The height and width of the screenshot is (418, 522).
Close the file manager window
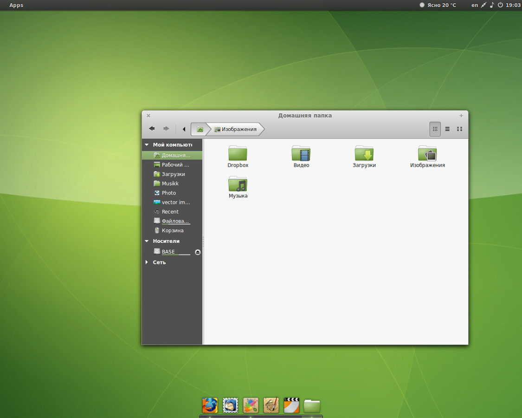[148, 116]
